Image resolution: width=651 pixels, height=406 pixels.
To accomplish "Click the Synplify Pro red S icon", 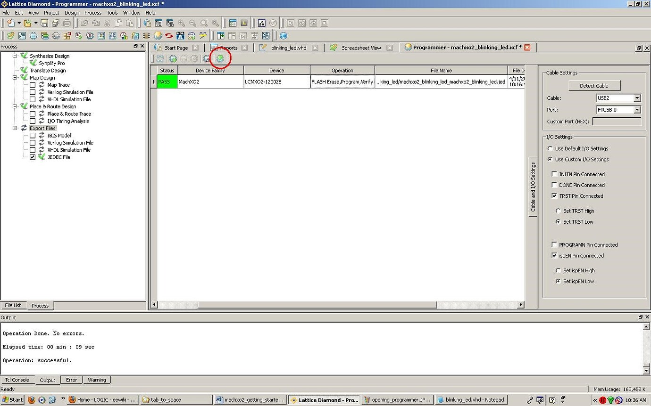I will (169, 35).
